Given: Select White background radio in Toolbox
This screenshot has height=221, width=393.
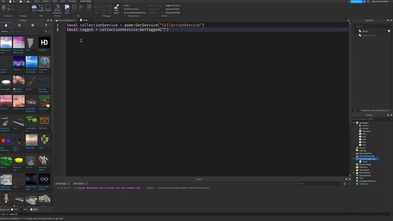Looking at the screenshot, I should [x=12, y=209].
